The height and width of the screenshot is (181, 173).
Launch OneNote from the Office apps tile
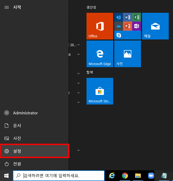pyautogui.click(x=137, y=26)
